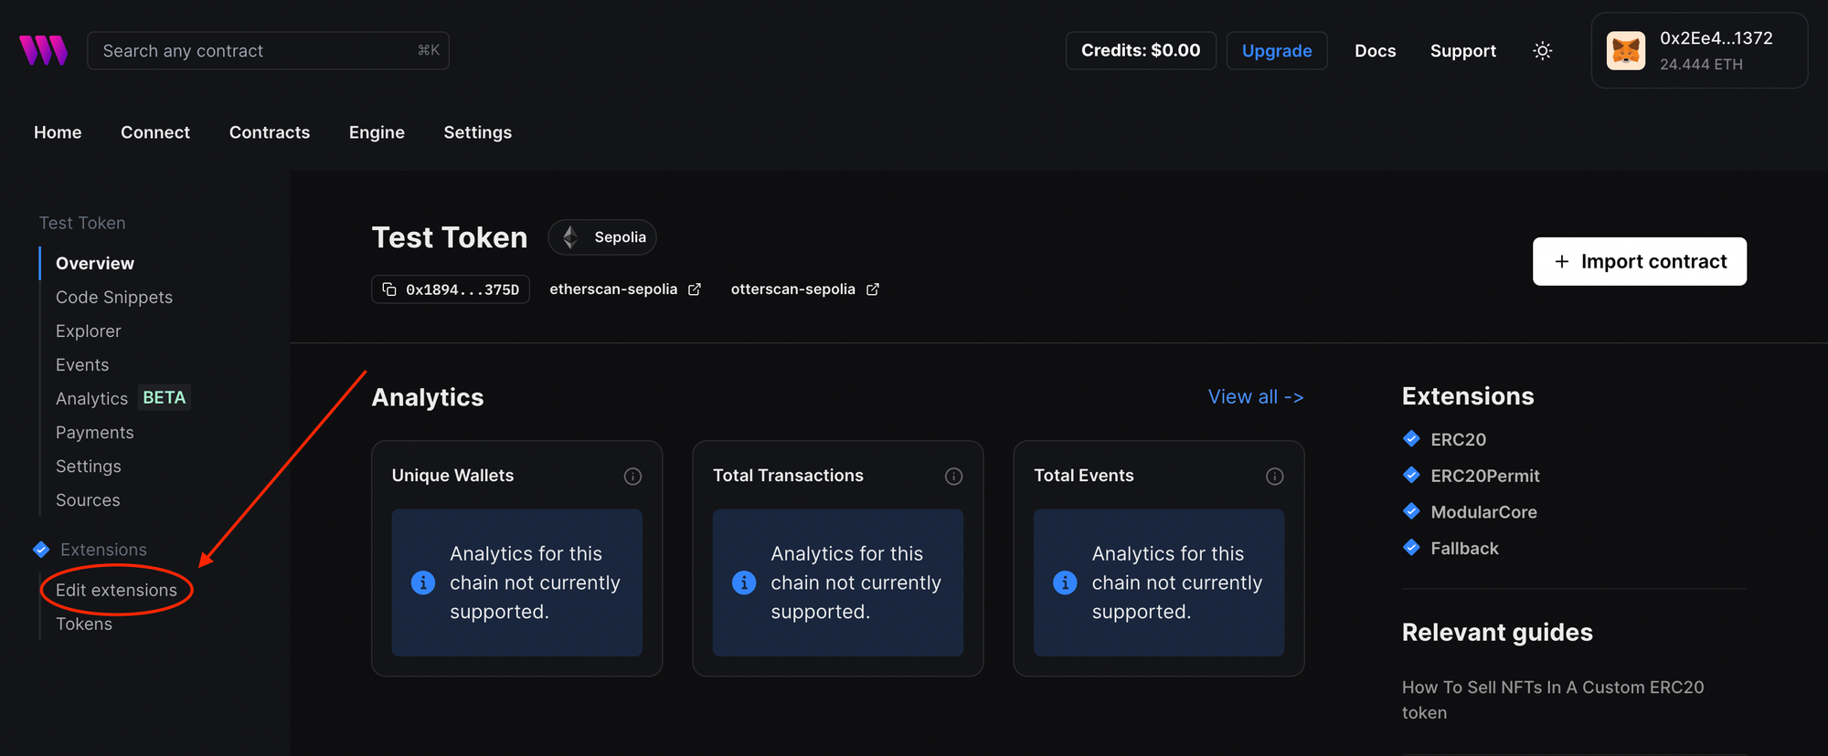Select Edit extensions in sidebar
The height and width of the screenshot is (756, 1828).
[x=116, y=591]
